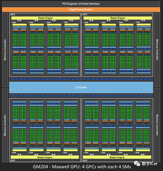
Task: Select the upper-left Memory Controller block
Action: (x=5, y=50)
